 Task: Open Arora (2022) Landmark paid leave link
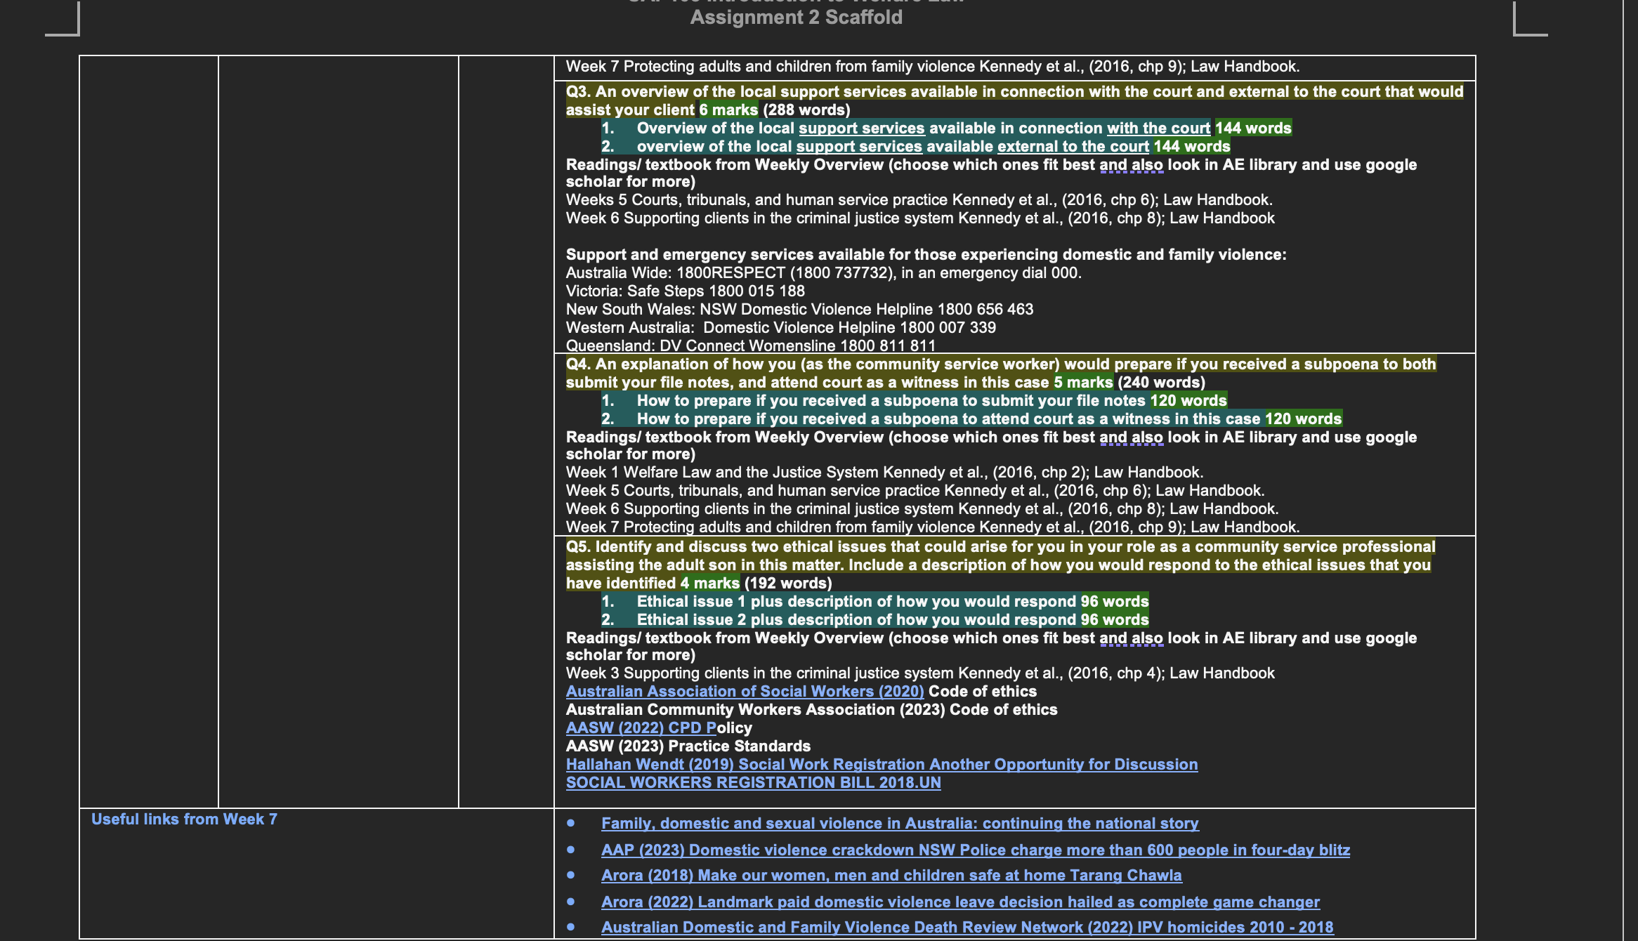pos(959,902)
